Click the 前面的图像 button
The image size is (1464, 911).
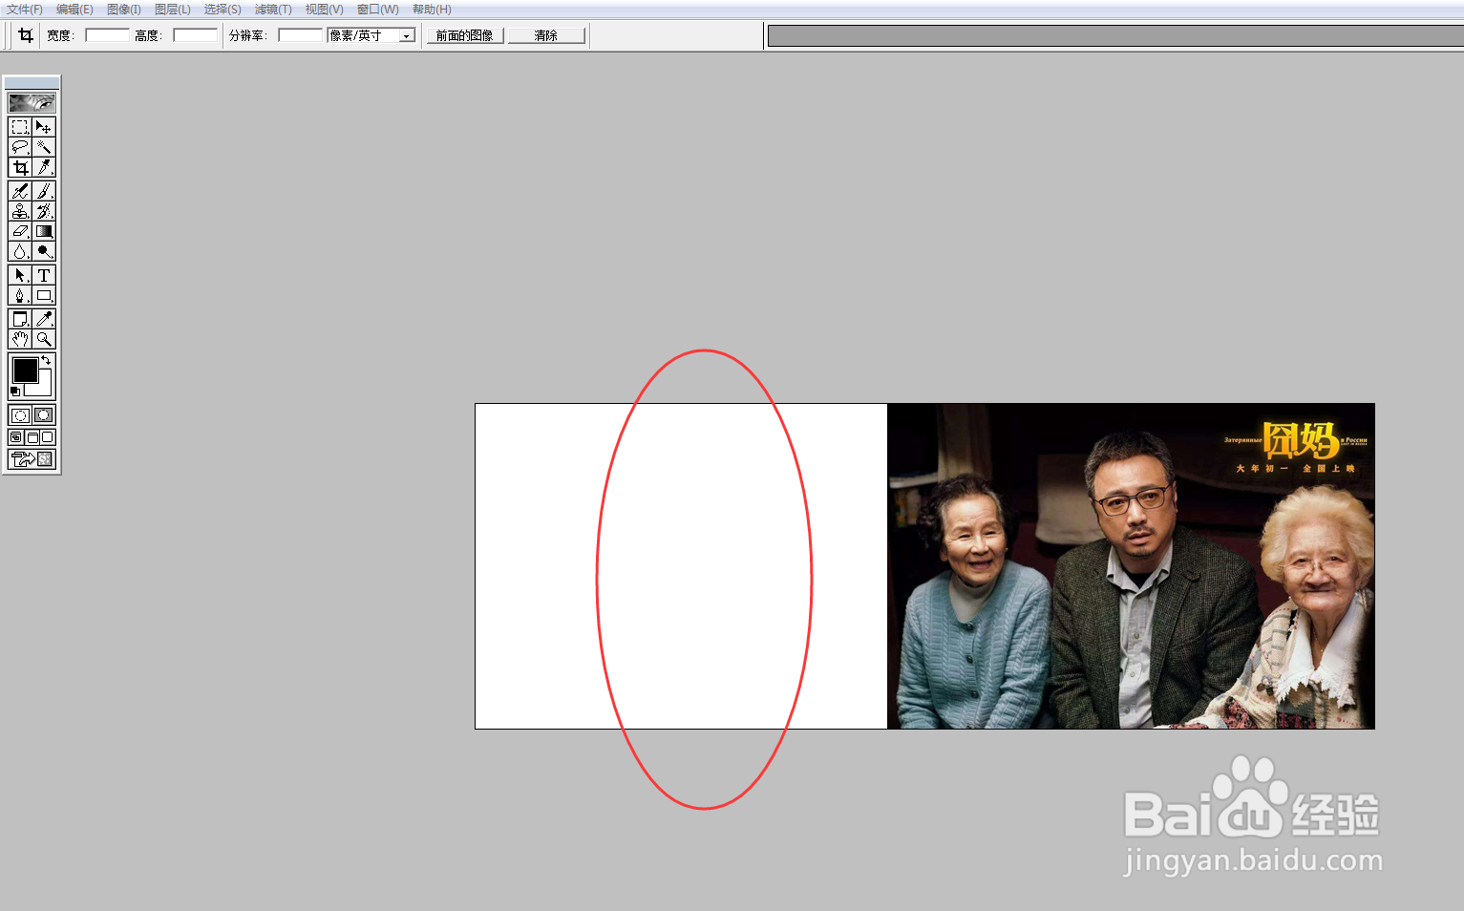465,35
